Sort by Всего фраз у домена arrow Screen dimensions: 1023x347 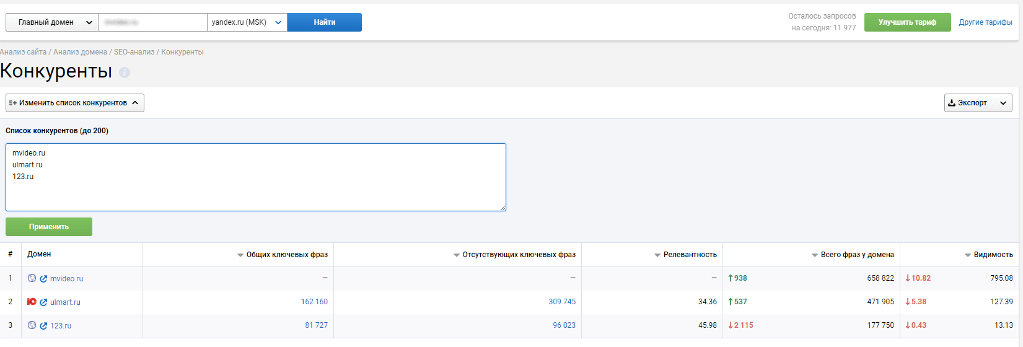coord(815,255)
